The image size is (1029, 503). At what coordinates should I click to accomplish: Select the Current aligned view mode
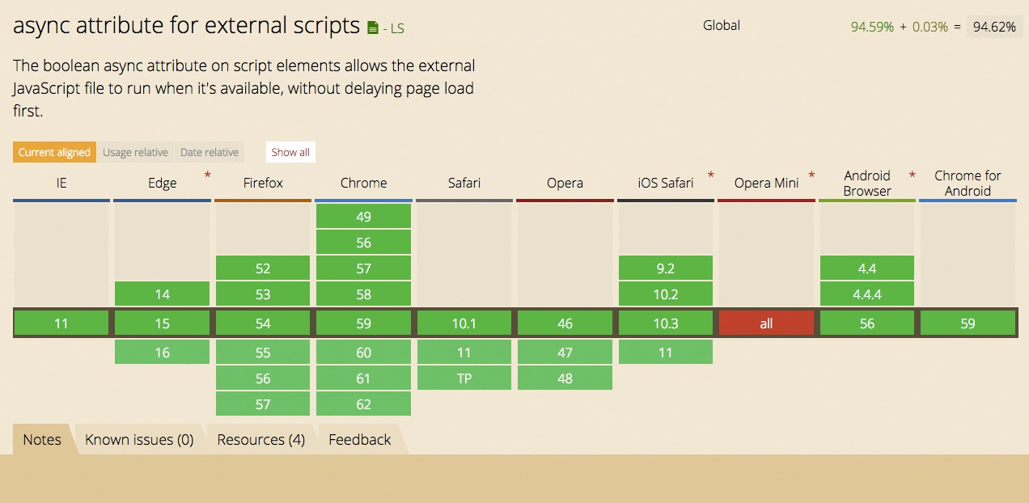pyautogui.click(x=53, y=152)
